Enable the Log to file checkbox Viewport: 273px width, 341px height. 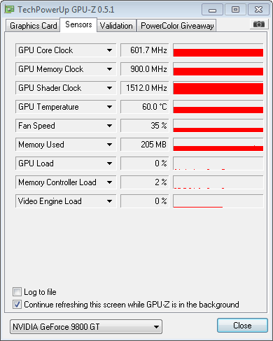coord(17,292)
